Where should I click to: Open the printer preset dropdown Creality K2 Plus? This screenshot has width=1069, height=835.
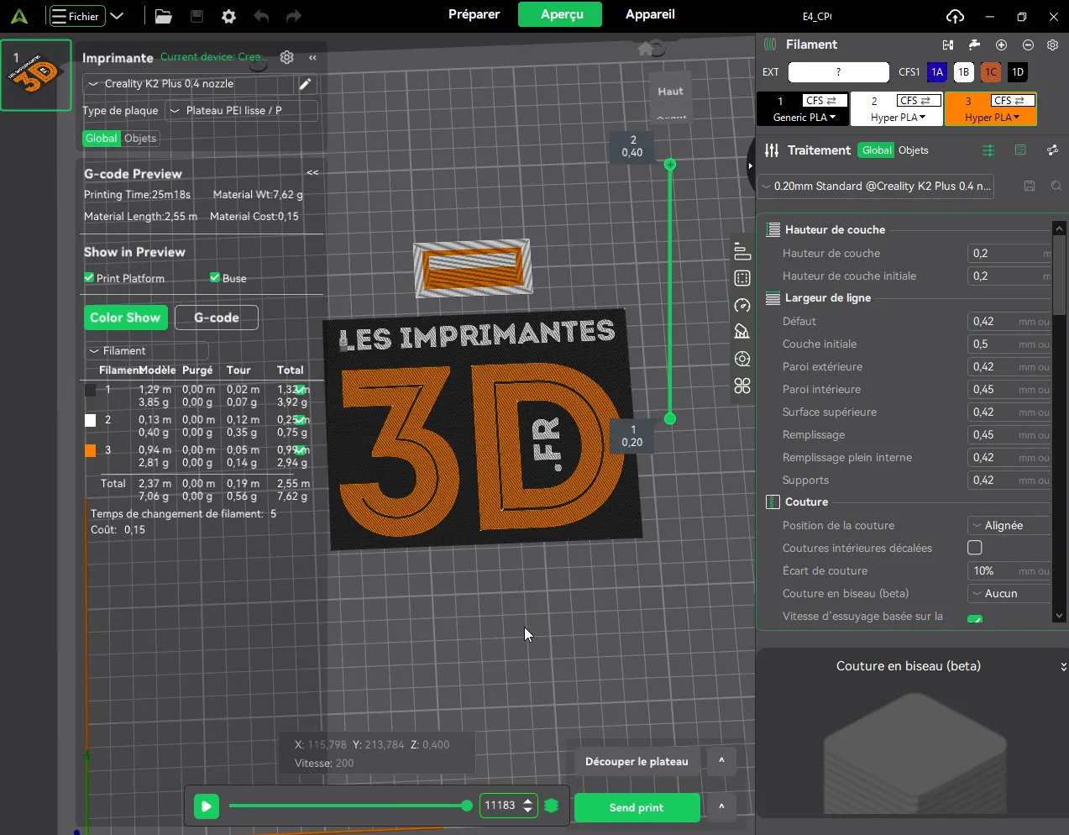(189, 84)
